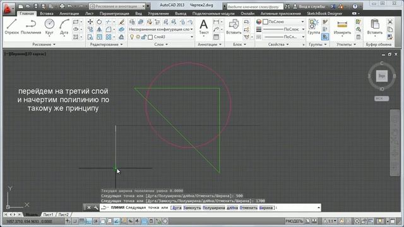
Task: Click the rectangle tool icon
Action: point(76,22)
